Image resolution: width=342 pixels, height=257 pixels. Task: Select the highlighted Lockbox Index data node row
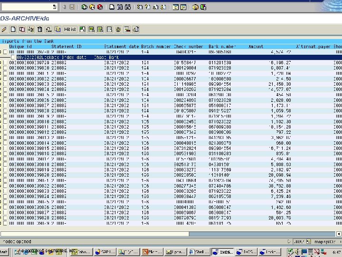coord(179,57)
